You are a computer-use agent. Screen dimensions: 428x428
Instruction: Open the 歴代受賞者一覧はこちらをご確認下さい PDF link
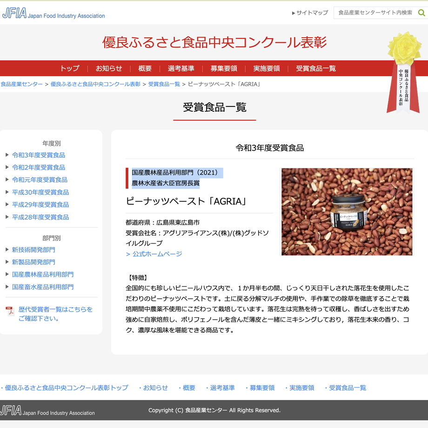point(55,314)
